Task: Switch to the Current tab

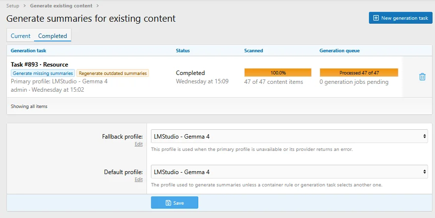Action: (21, 36)
